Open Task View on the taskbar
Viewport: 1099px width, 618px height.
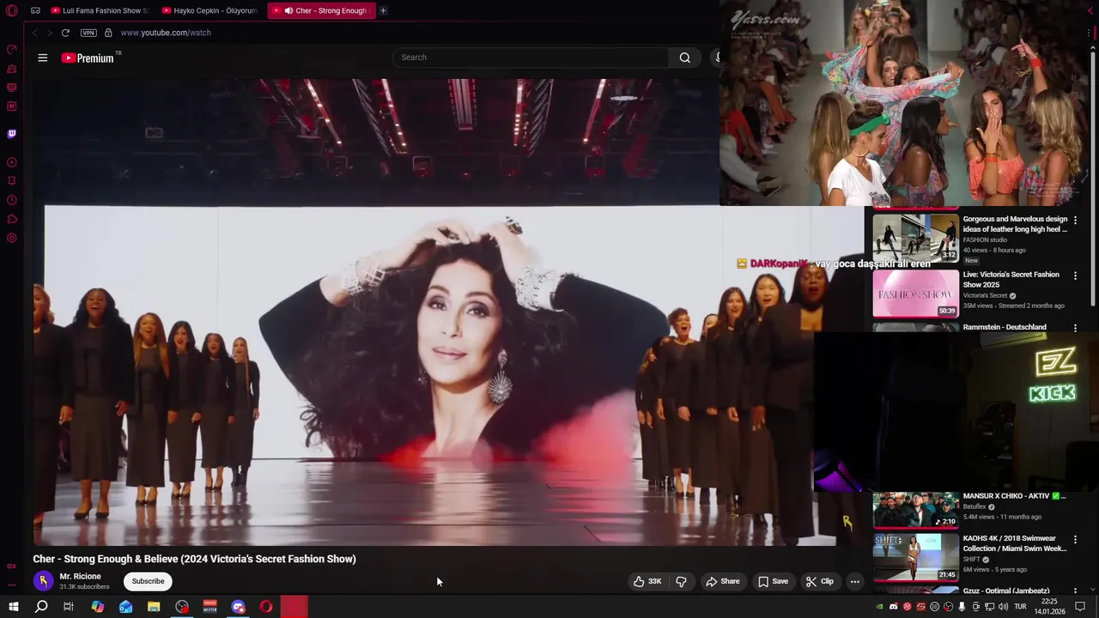tap(69, 607)
